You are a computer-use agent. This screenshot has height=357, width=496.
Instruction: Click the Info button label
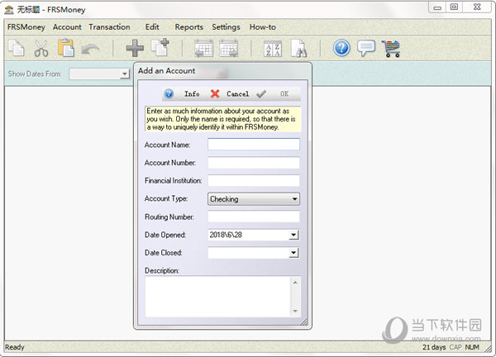192,94
